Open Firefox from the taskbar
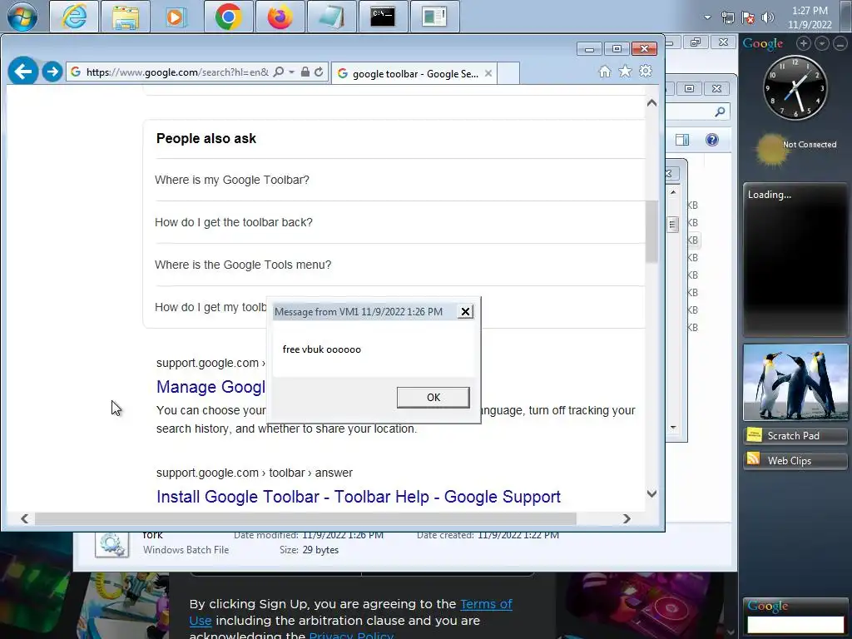This screenshot has width=852, height=639. (x=280, y=17)
